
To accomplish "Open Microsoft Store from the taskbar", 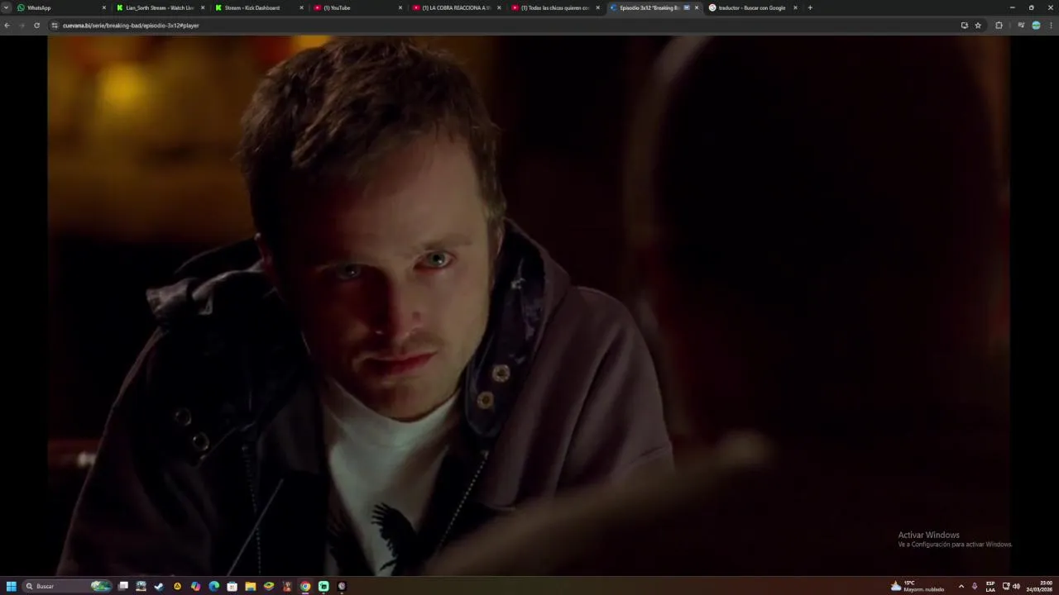I will (232, 586).
